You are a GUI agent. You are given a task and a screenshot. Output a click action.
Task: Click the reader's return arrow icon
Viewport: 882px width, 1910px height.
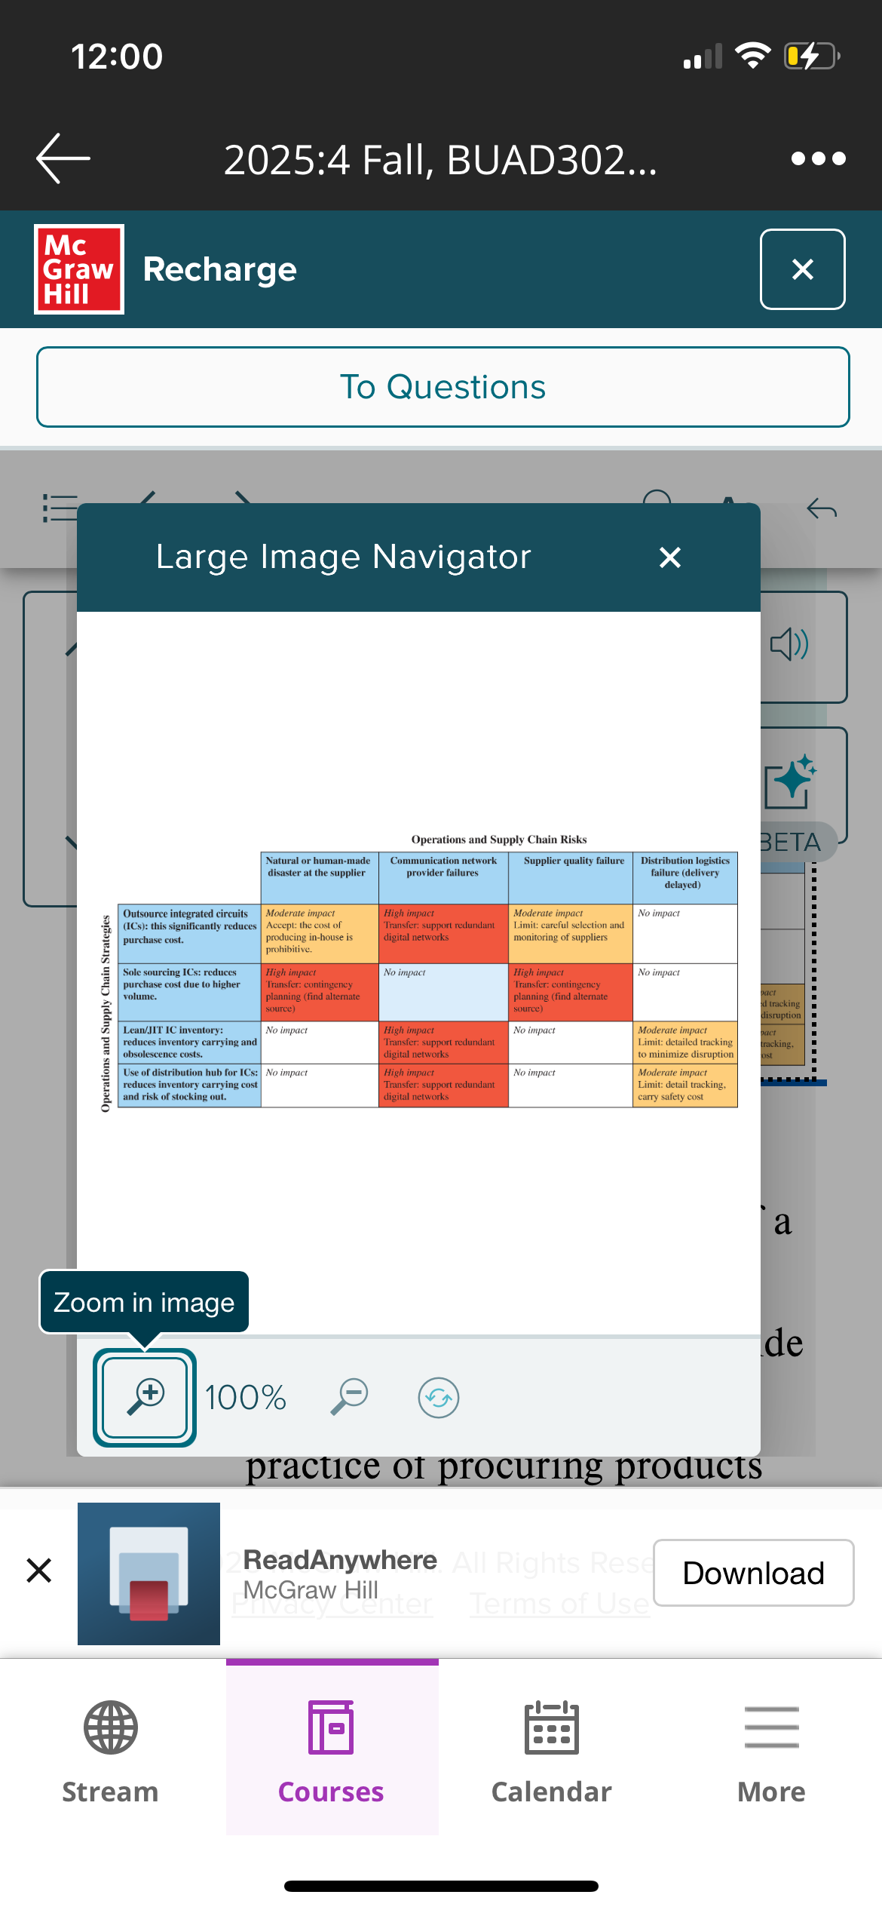point(821,509)
